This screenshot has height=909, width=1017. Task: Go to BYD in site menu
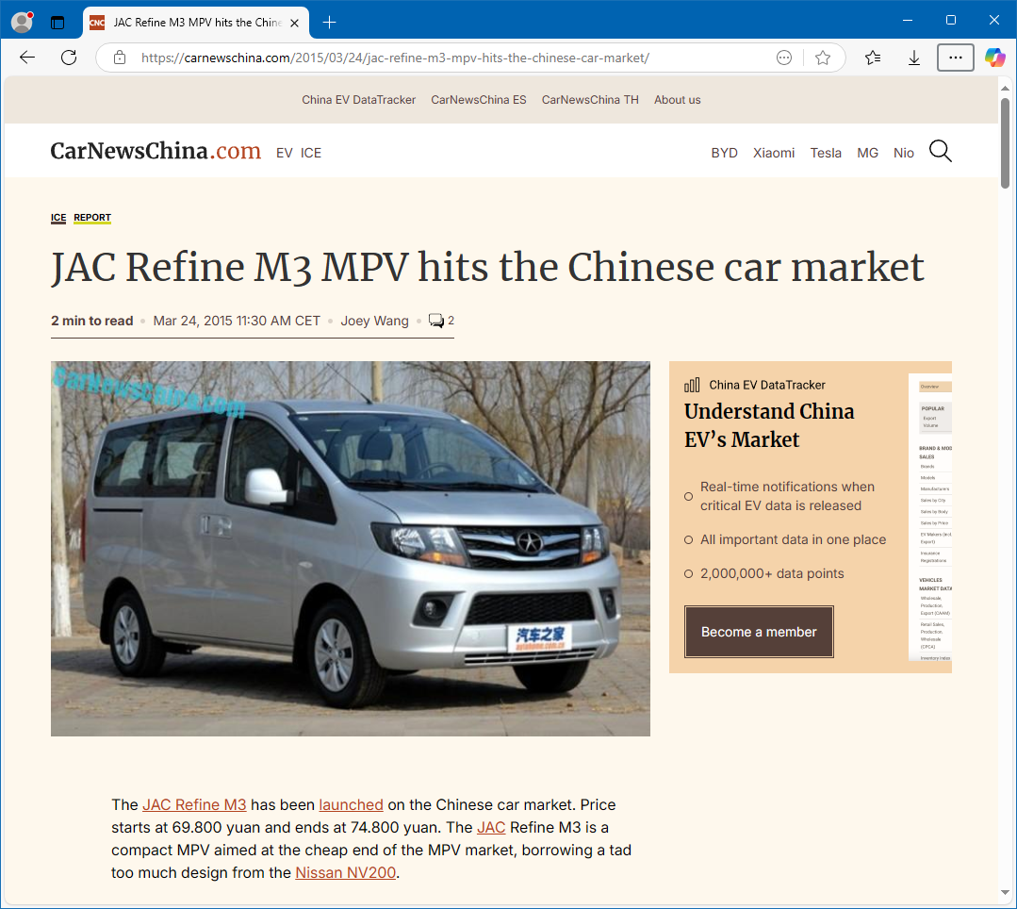click(x=724, y=153)
